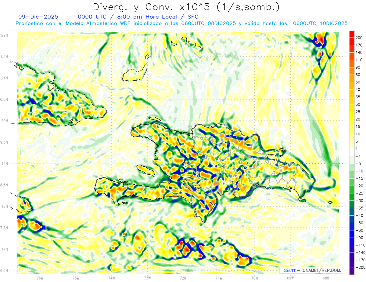This screenshot has height=282, width=366.
Task: Click the '0000 UTC / 8:00 pm Hora Local' time text
Action: [128, 17]
